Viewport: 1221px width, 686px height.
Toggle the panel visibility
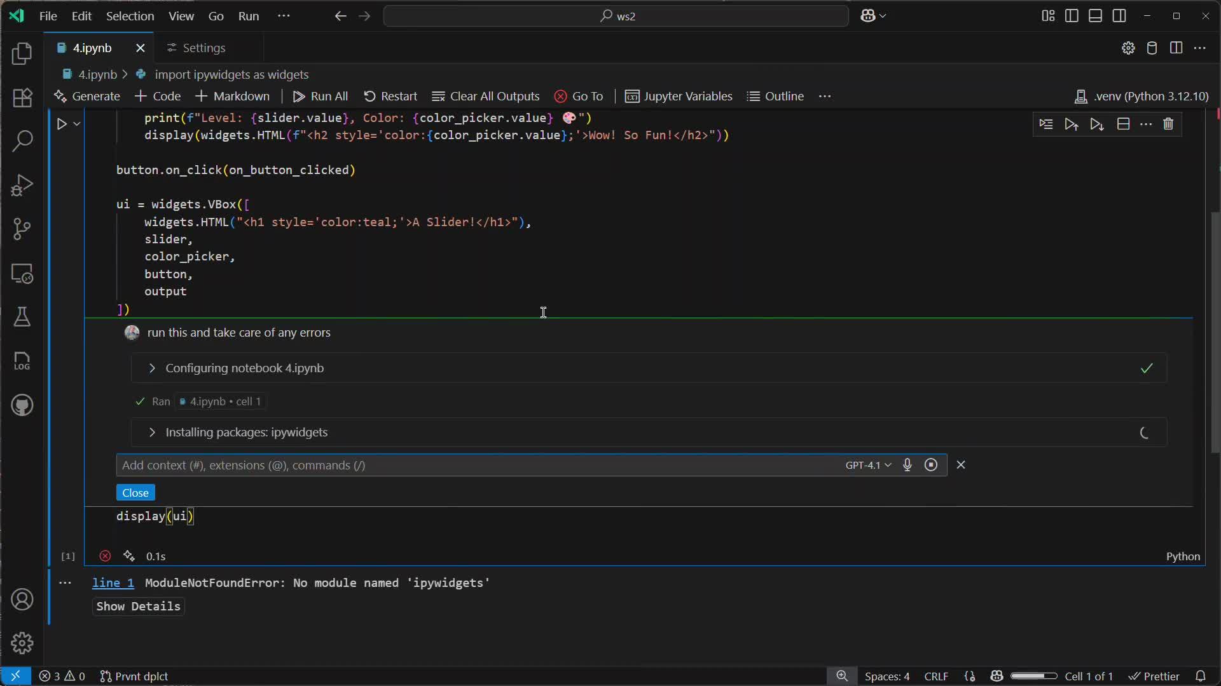1096,16
